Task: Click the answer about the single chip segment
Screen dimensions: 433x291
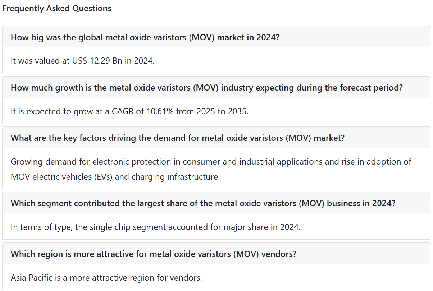Action: 155,227
